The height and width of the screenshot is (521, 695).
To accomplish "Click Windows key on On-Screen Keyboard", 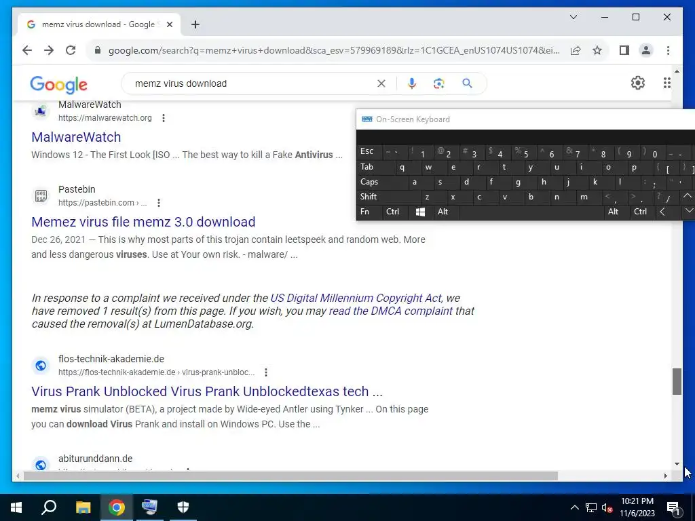I will (421, 212).
